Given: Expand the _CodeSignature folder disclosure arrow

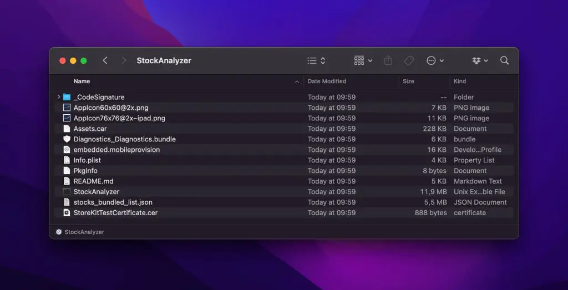Looking at the screenshot, I should point(59,97).
